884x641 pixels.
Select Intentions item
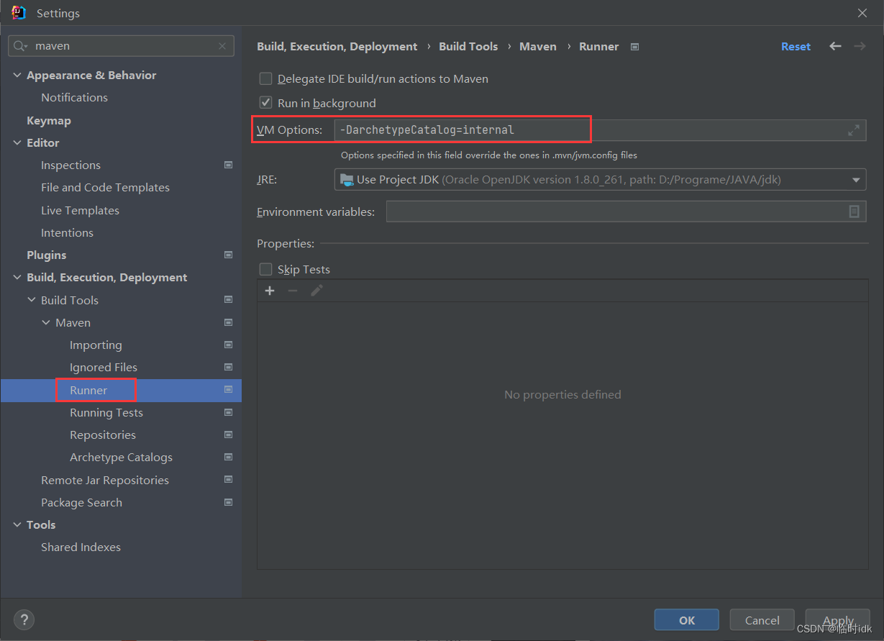tap(67, 232)
